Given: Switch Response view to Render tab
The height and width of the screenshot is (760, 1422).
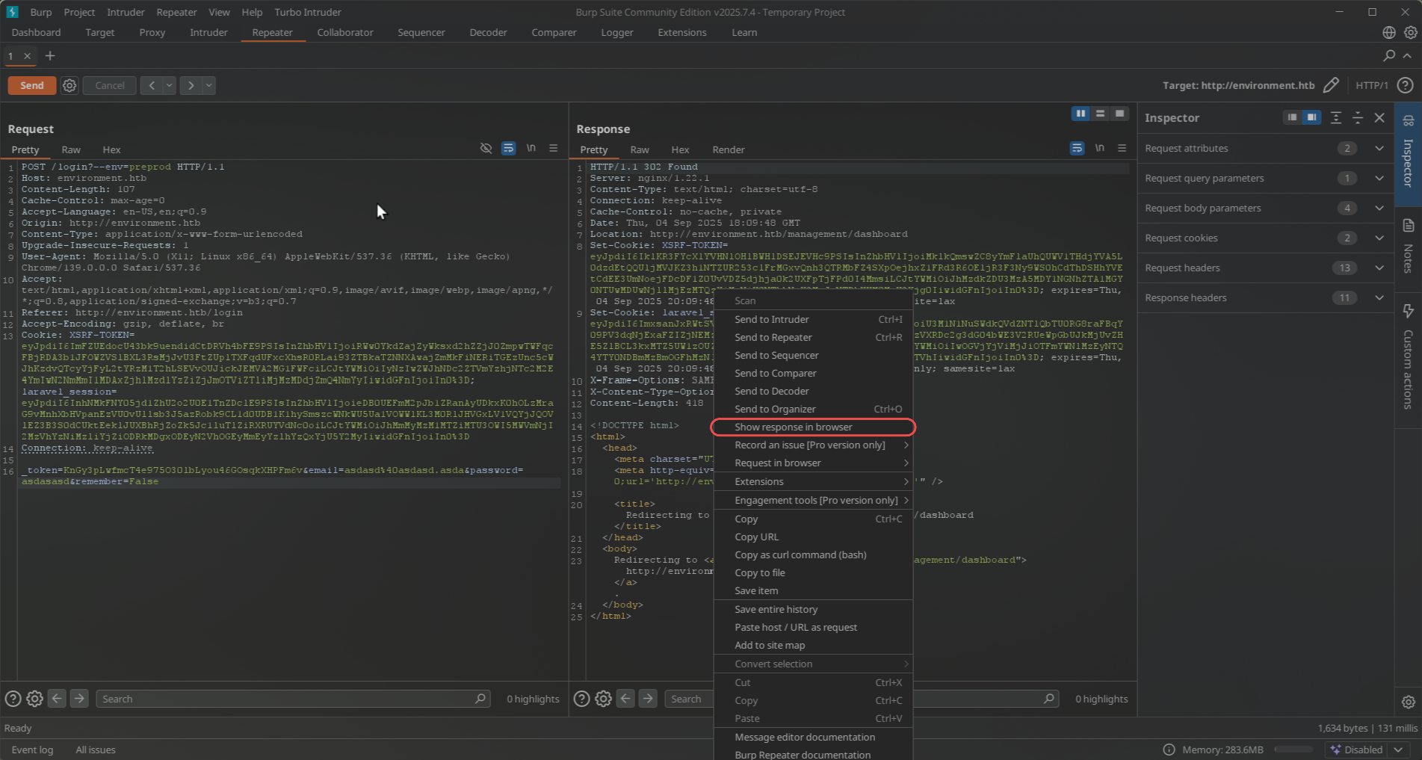Looking at the screenshot, I should [728, 149].
